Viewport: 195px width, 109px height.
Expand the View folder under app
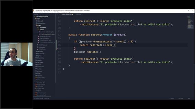[x=39, y=56]
